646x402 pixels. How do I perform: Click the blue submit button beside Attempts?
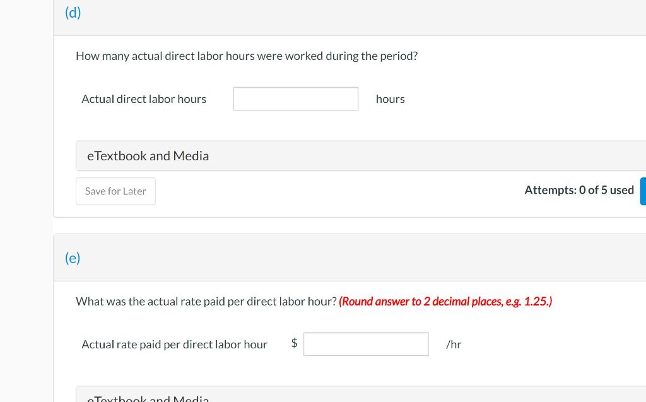pos(643,191)
